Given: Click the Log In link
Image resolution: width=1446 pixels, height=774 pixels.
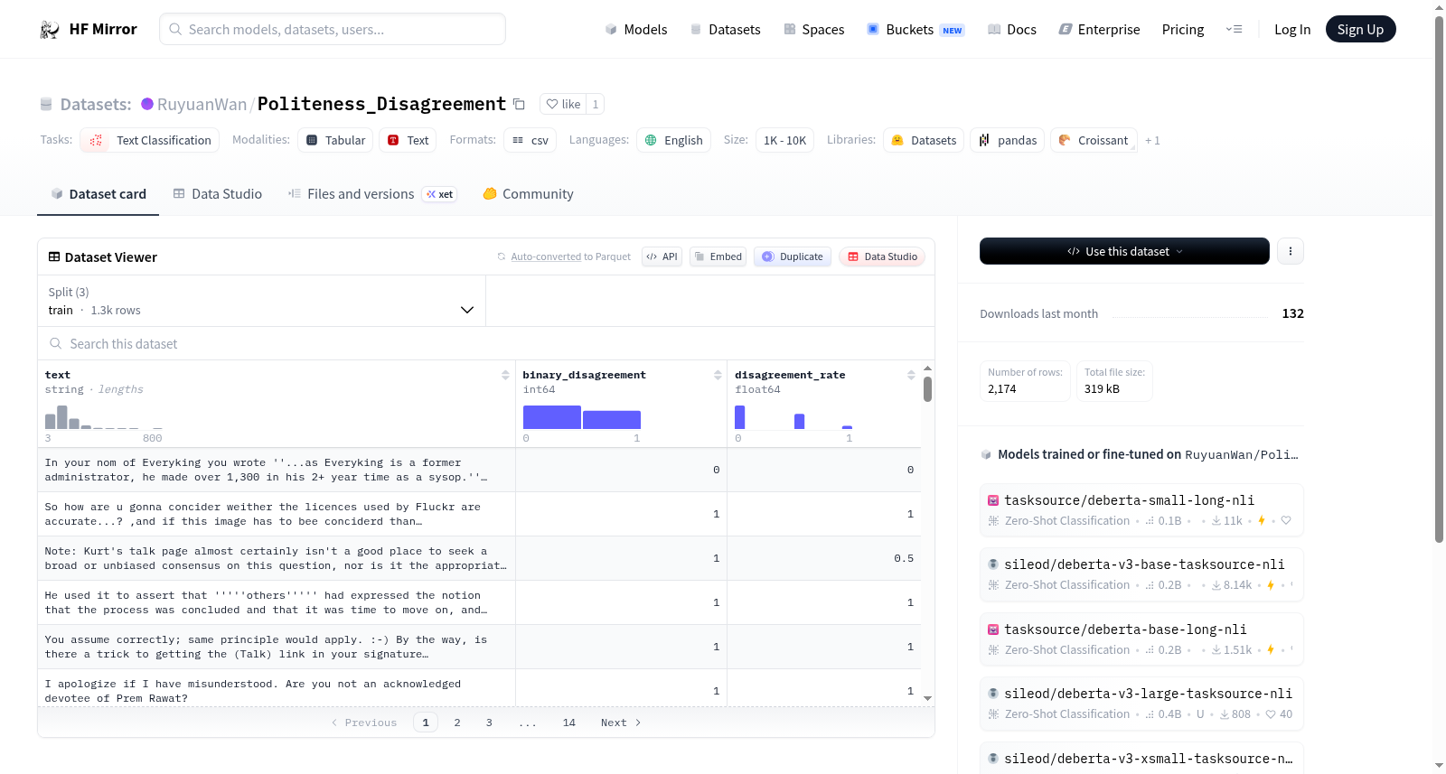Looking at the screenshot, I should tap(1292, 30).
